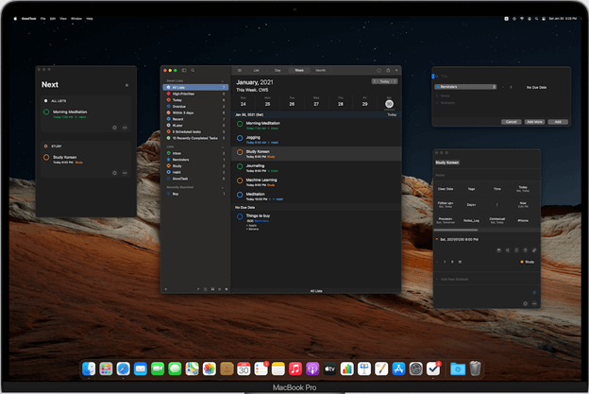Open the Reminders list dropdown in new task

(465, 87)
